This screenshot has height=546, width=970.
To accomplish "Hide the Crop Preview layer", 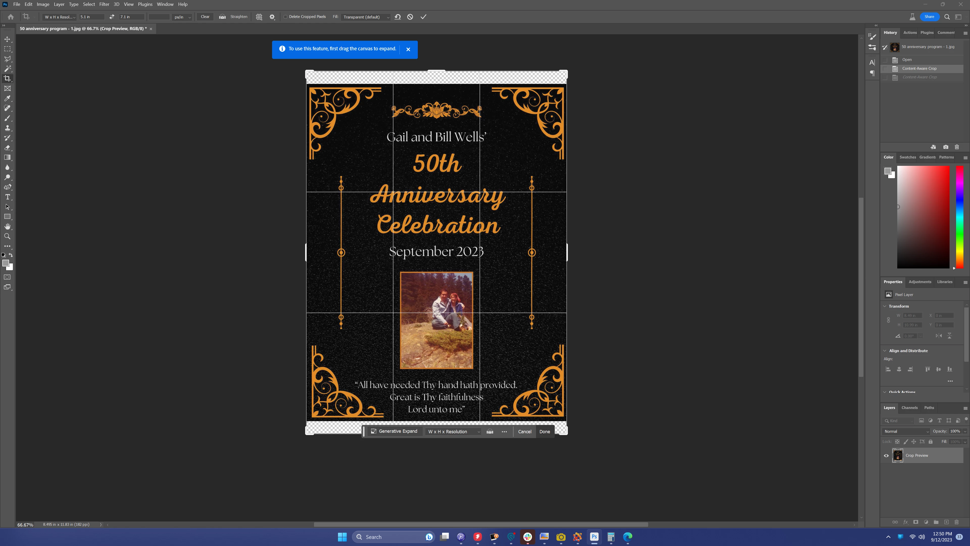I will pos(886,456).
